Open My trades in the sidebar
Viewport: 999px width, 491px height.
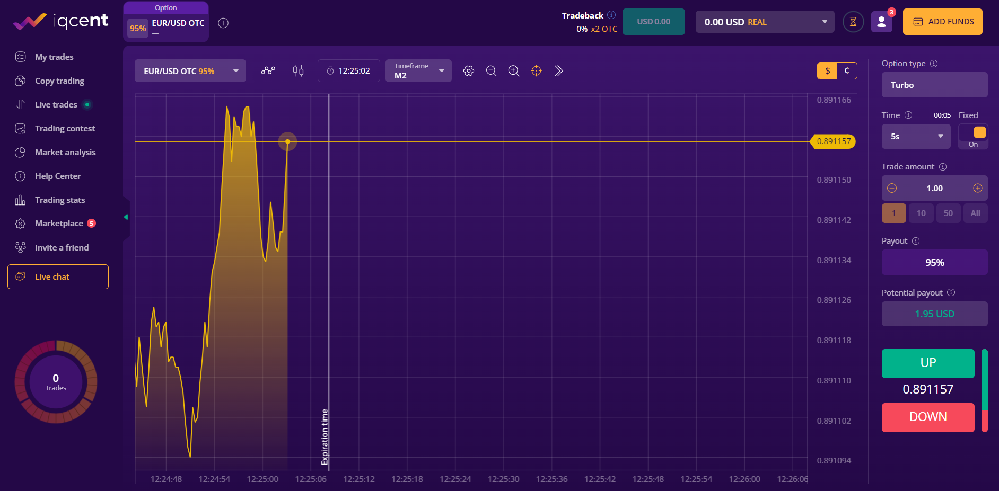(54, 57)
